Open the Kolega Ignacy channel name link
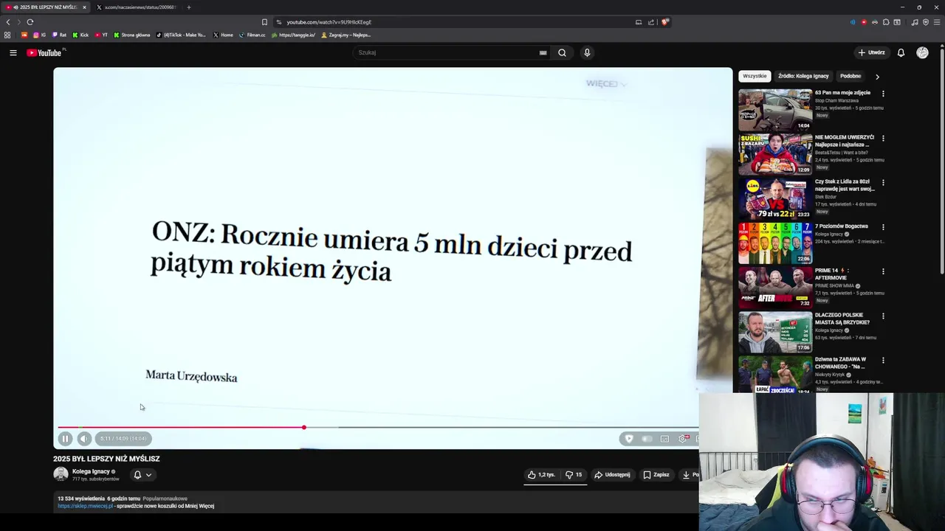The image size is (945, 531). (91, 471)
